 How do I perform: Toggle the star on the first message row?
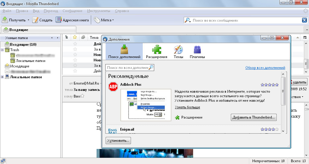pyautogui.click(x=75, y=44)
